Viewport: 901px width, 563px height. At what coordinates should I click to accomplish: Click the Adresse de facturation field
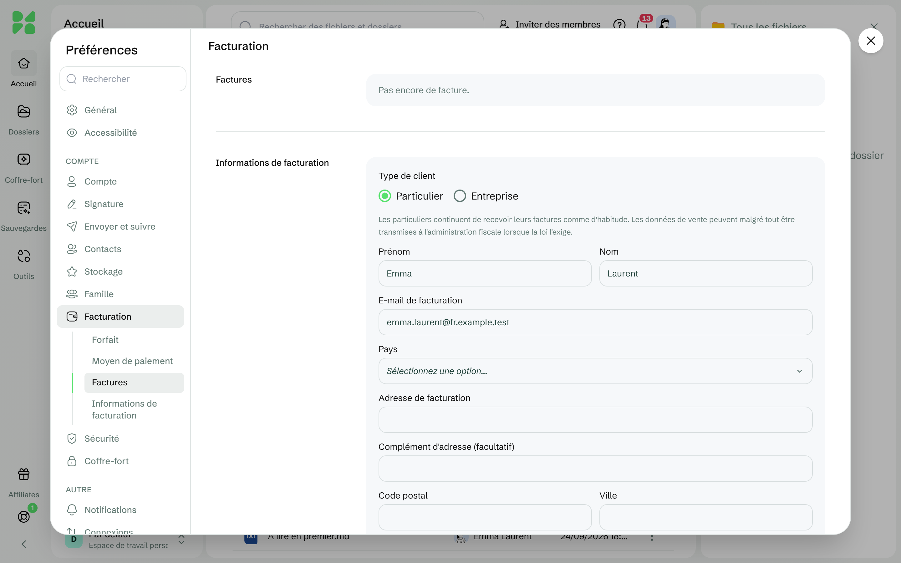(595, 420)
